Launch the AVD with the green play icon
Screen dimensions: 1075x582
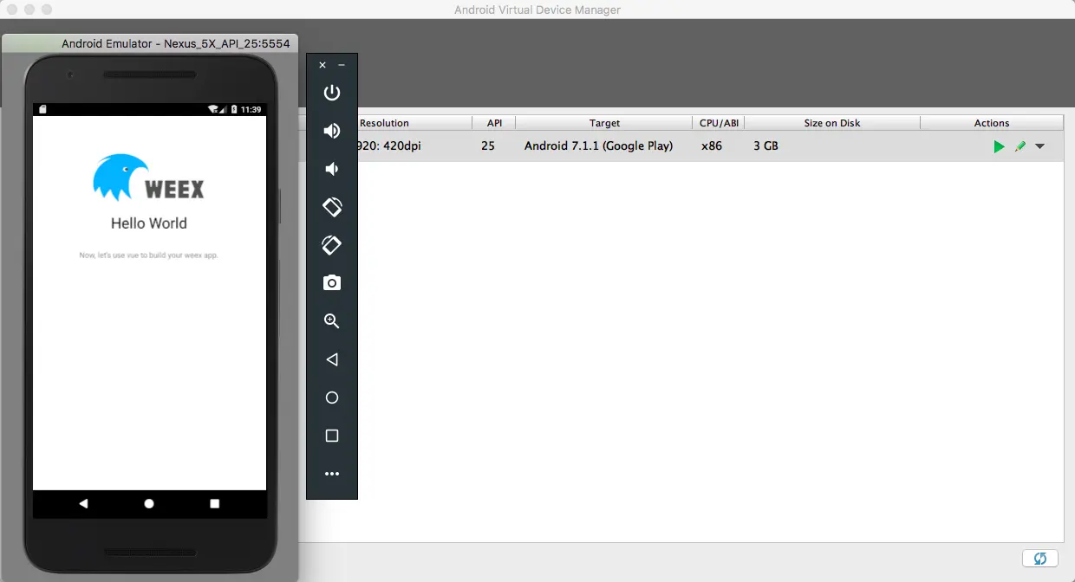999,146
